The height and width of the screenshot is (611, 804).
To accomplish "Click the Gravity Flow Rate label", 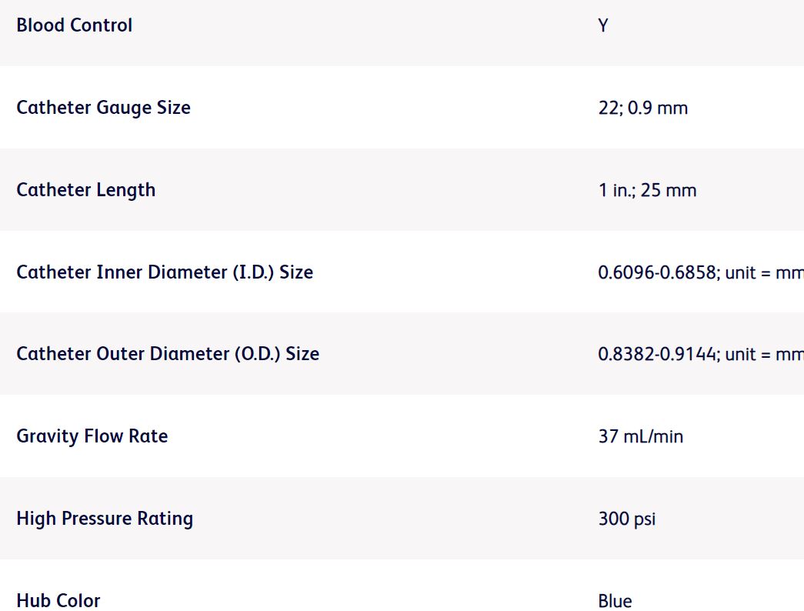I will (x=92, y=436).
